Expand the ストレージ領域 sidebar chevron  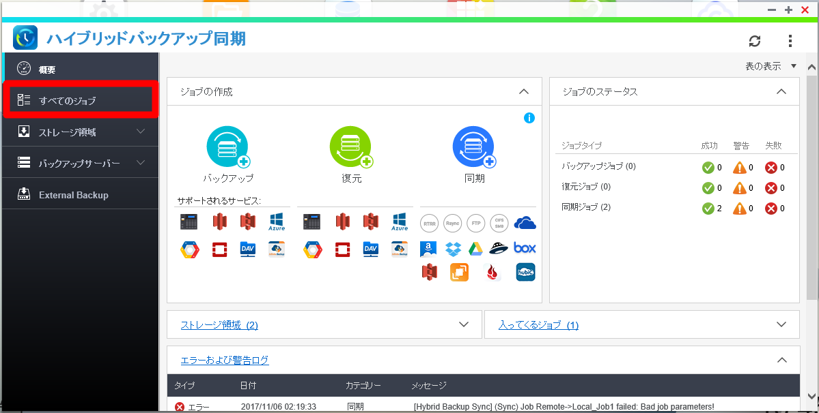coord(141,132)
